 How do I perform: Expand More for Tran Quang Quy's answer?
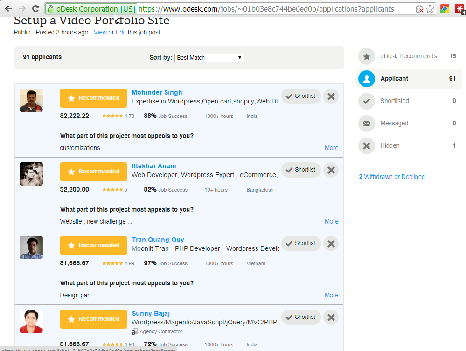click(x=331, y=295)
